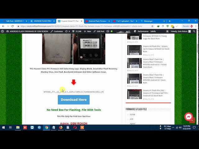
Task: Open TeamViewer from the taskbar
Action: [x=32, y=128]
